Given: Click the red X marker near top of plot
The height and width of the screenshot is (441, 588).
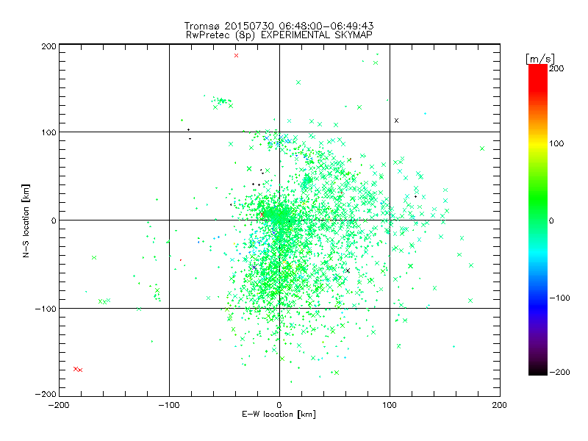Looking at the screenshot, I should click(236, 56).
